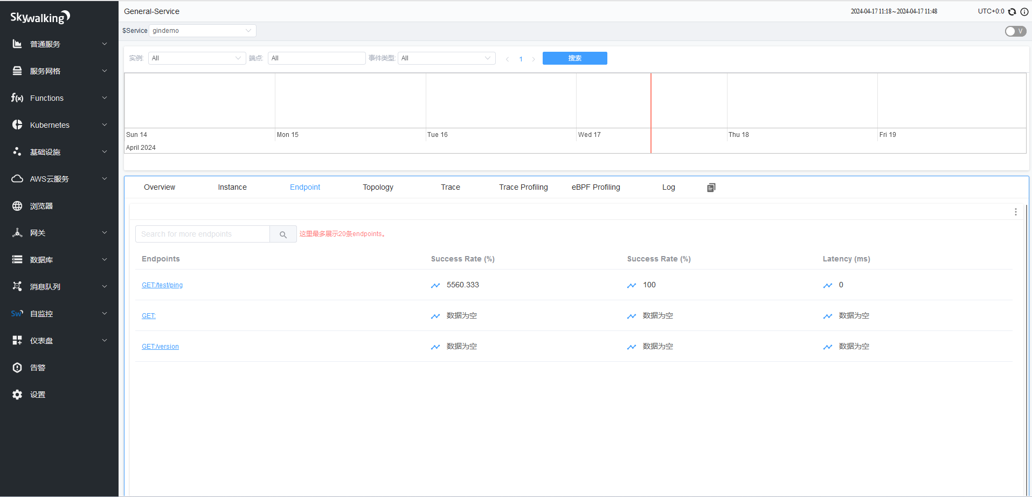Viewport: 1032px width, 497px height.
Task: Click the trend icon beside 100
Action: click(x=632, y=285)
